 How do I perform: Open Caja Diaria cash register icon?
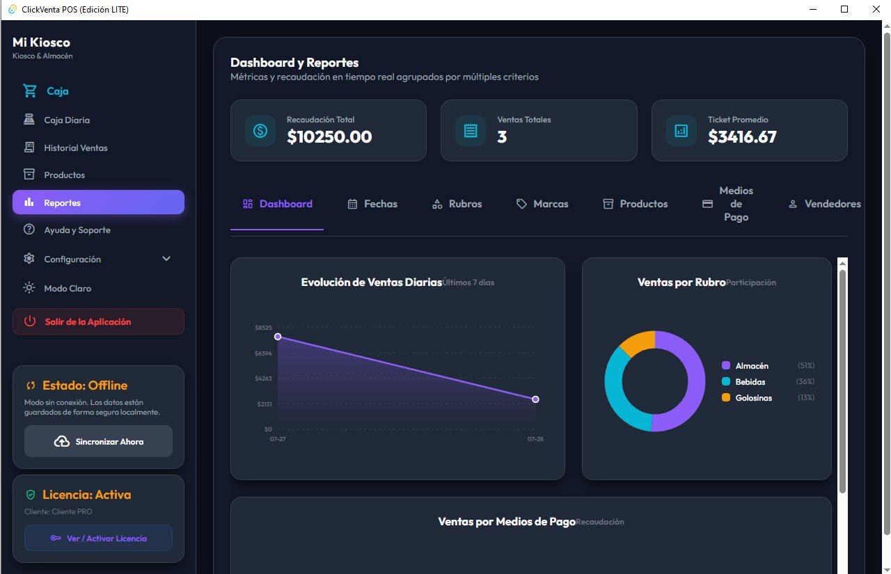tap(29, 120)
